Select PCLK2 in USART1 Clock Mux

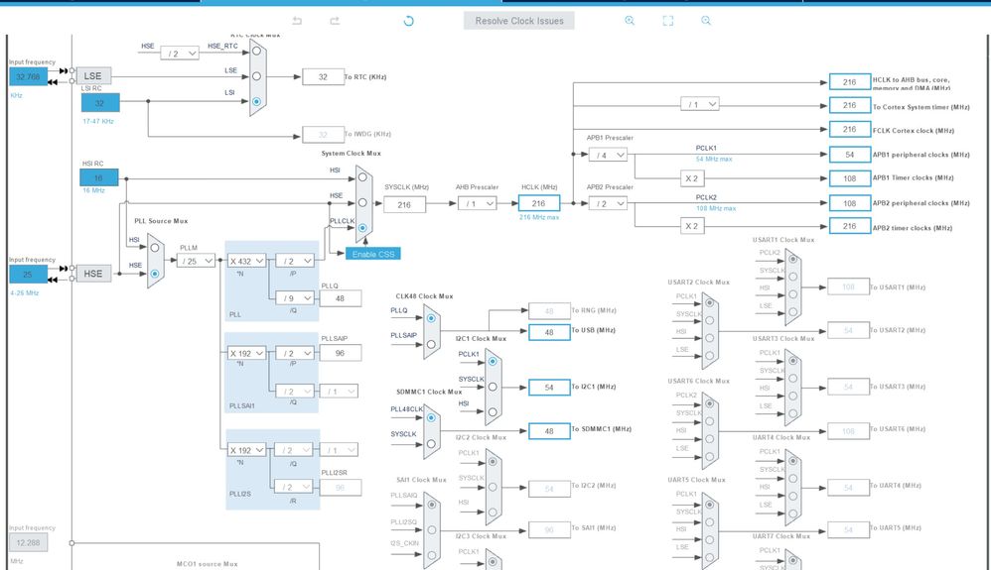pyautogui.click(x=792, y=259)
